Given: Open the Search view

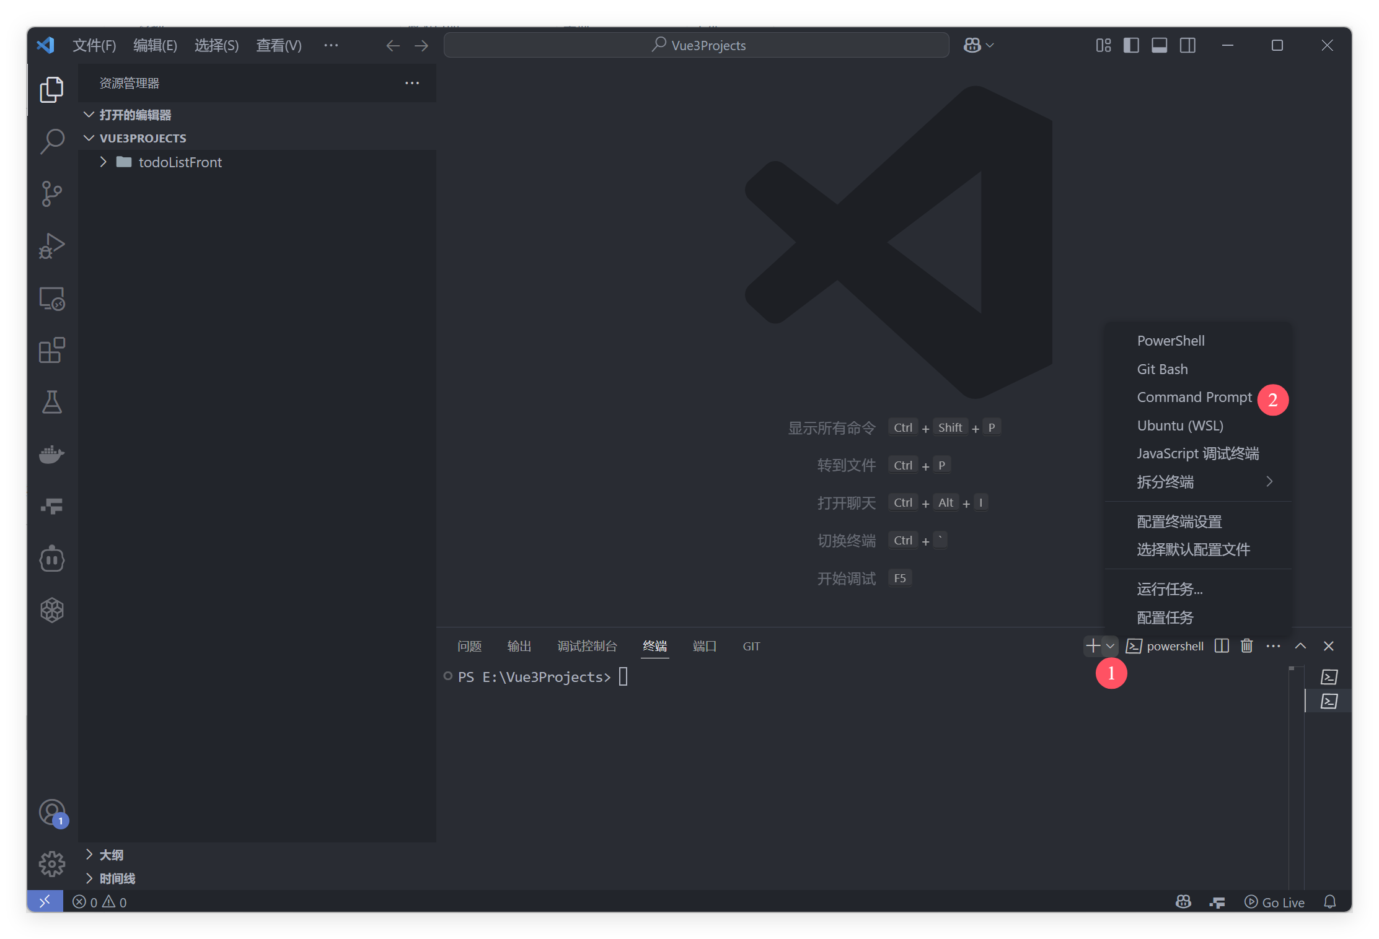Looking at the screenshot, I should (x=52, y=141).
